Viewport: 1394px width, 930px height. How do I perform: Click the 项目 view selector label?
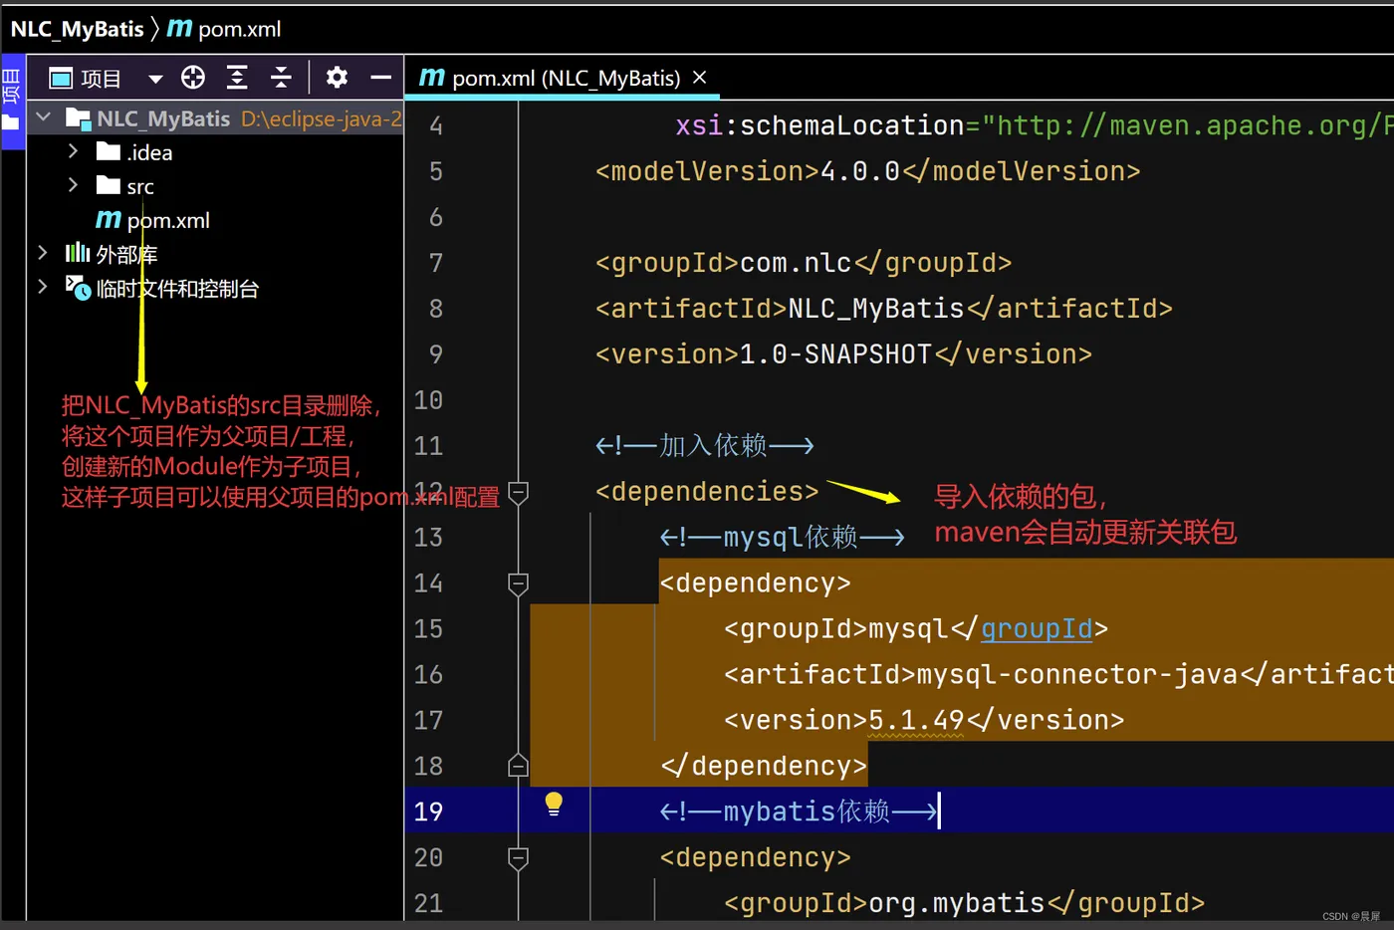pos(101,79)
